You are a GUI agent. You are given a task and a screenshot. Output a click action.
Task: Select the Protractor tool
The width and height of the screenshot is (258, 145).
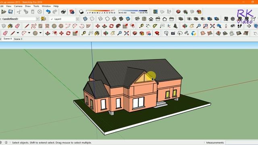pos(155,26)
